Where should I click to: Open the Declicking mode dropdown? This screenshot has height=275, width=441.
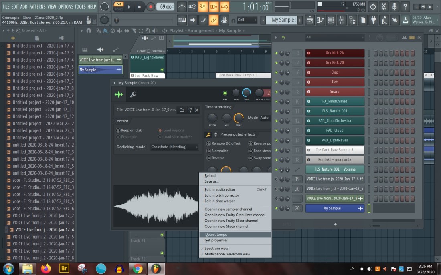(174, 147)
